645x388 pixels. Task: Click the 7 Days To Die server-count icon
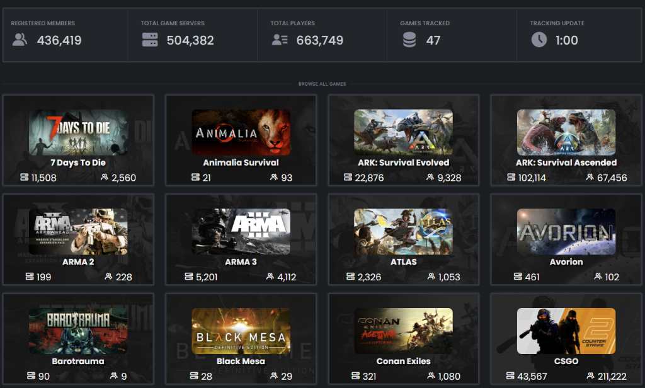(x=25, y=177)
